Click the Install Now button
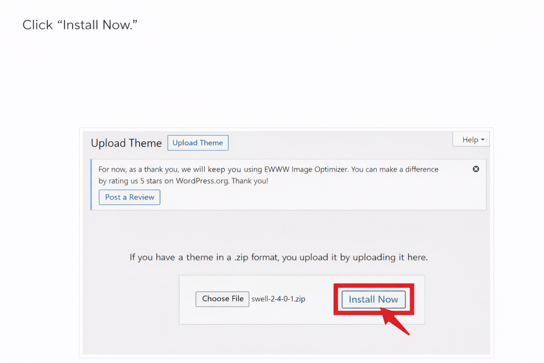The height and width of the screenshot is (363, 544). pos(373,299)
